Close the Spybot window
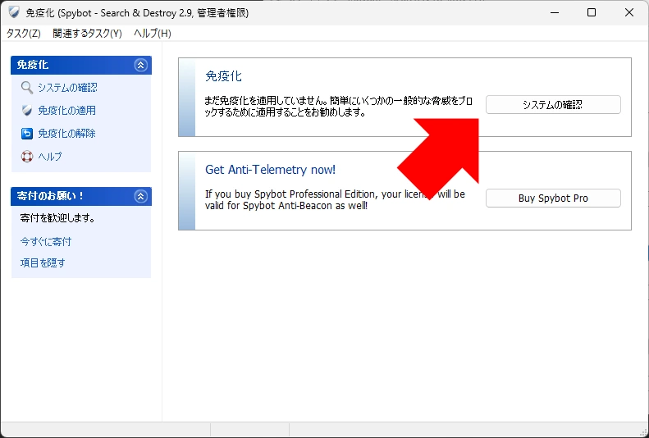Screen dimensions: 649x438 point(629,12)
